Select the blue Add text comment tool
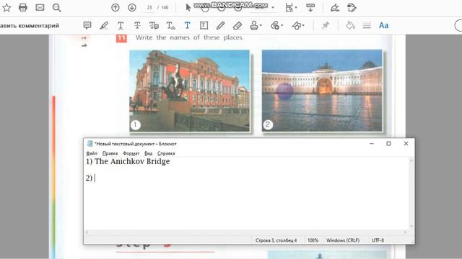 click(x=187, y=26)
